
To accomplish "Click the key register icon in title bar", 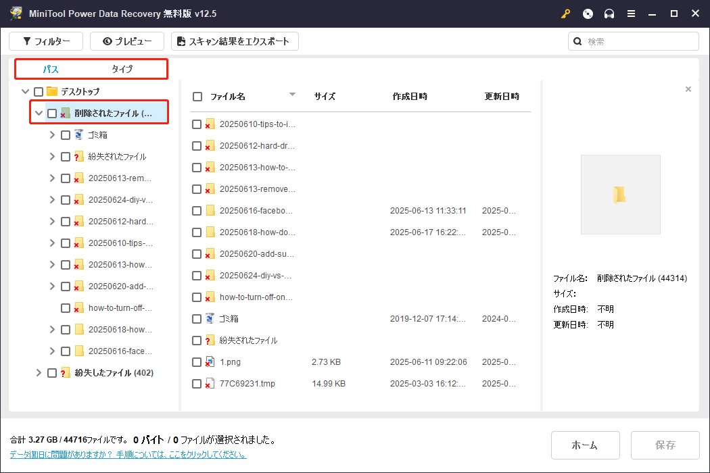I will [565, 14].
